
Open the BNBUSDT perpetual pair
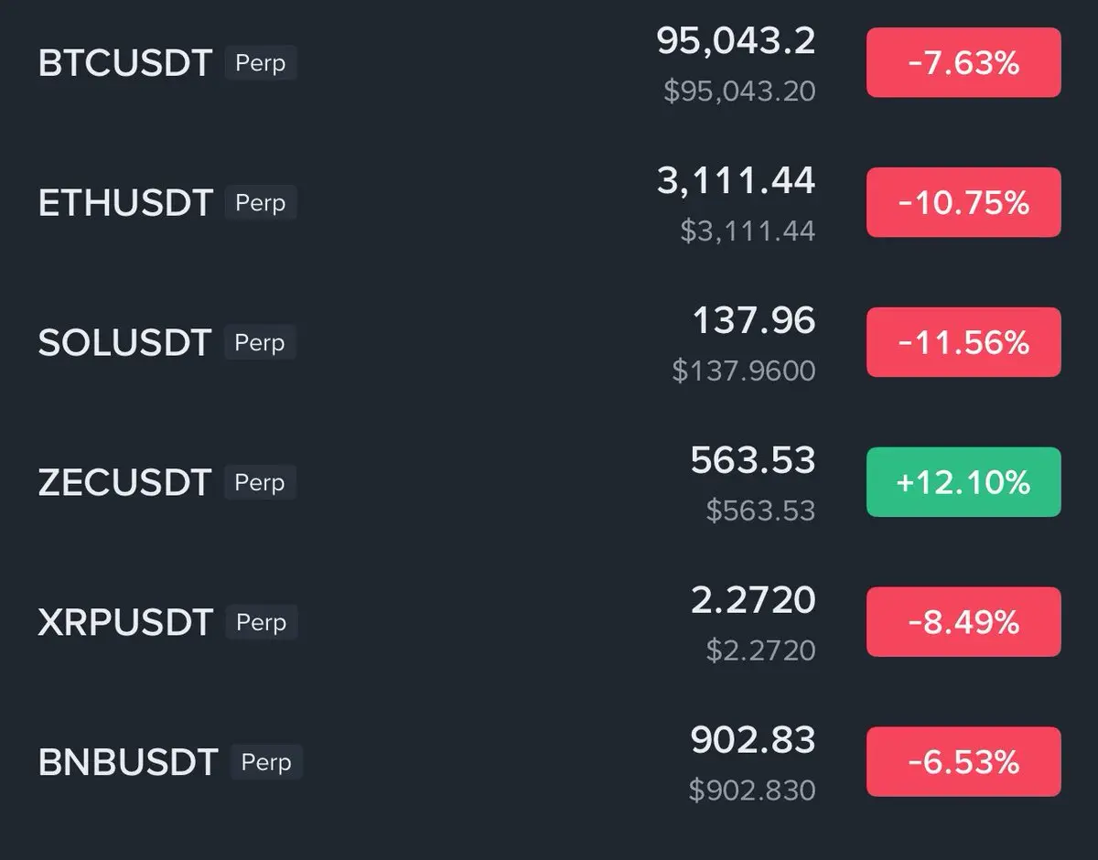pyautogui.click(x=128, y=762)
